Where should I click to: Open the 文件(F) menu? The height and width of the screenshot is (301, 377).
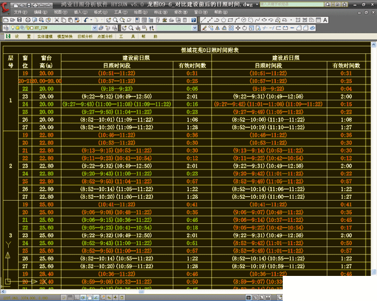pyautogui.click(x=21, y=13)
